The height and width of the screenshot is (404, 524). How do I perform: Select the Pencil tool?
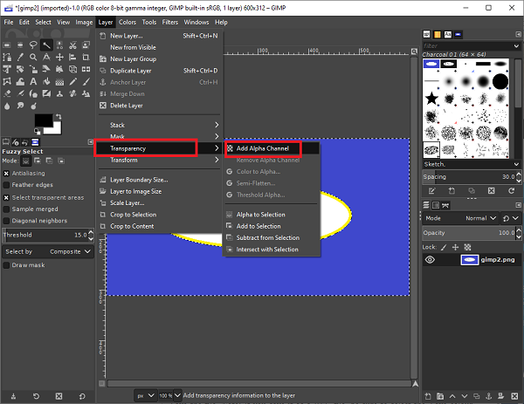72,81
